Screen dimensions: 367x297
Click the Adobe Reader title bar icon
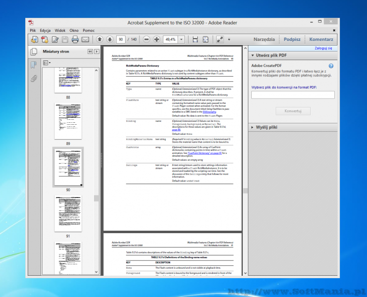point(31,22)
